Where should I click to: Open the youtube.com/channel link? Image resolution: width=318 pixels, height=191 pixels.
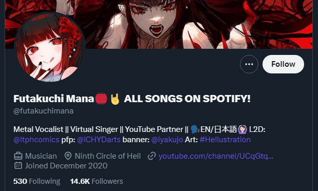click(x=216, y=156)
